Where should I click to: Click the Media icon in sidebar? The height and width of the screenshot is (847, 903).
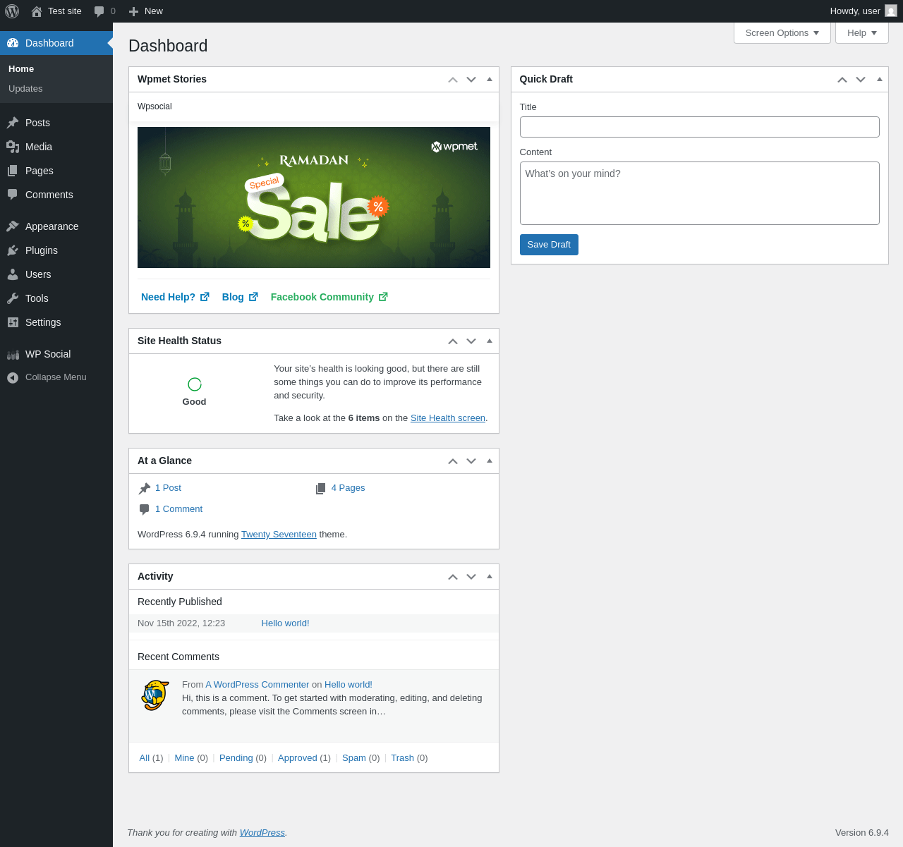(13, 147)
